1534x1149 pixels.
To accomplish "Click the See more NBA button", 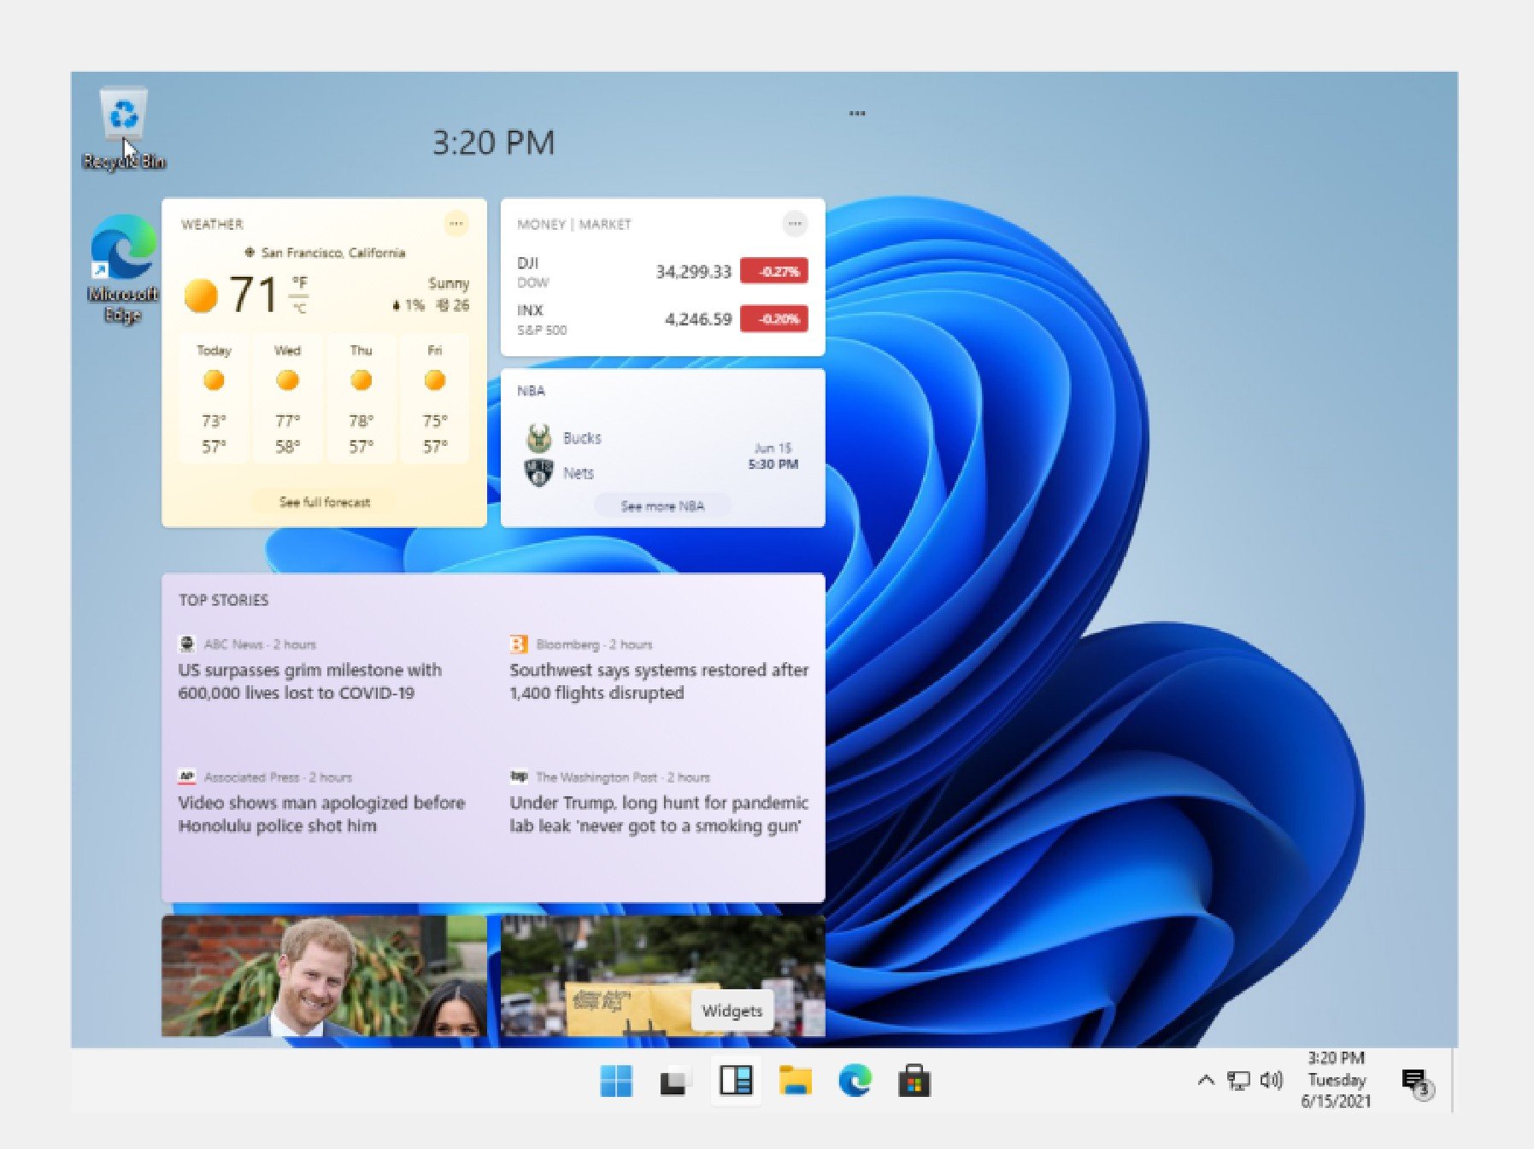I will click(x=664, y=506).
